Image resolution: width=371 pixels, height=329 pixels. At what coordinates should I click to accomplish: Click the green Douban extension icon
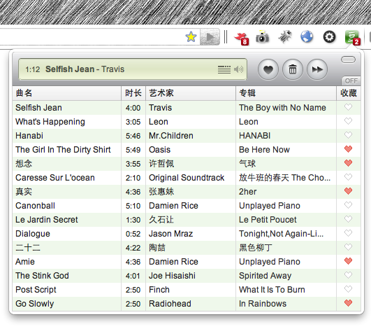coord(352,38)
